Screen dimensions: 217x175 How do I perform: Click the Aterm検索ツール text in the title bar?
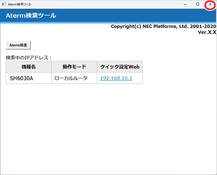20,4
